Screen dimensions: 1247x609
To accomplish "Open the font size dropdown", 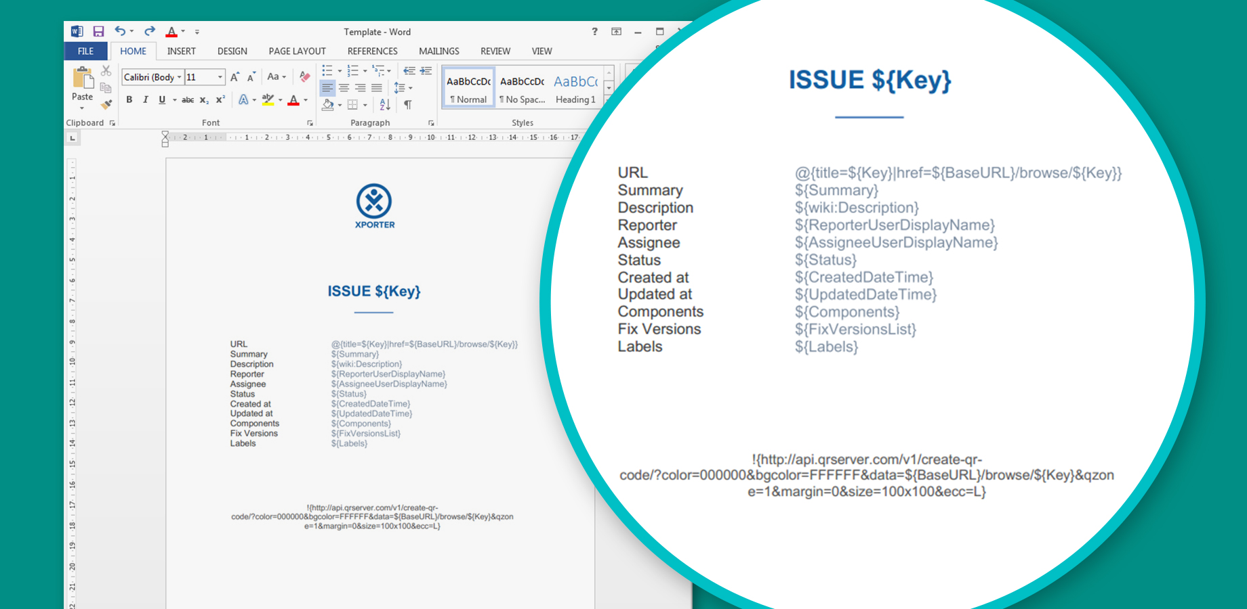I will pyautogui.click(x=220, y=77).
